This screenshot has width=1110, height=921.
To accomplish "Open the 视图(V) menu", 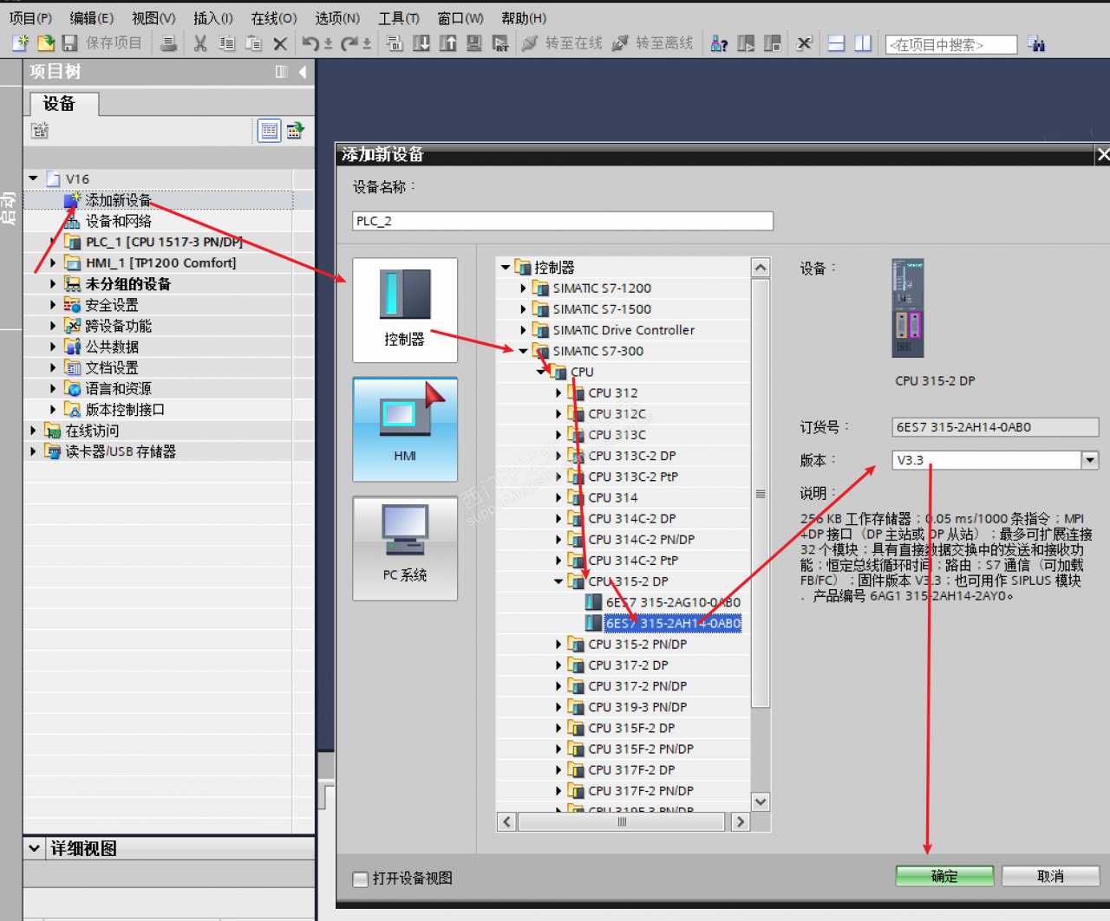I will click(153, 17).
